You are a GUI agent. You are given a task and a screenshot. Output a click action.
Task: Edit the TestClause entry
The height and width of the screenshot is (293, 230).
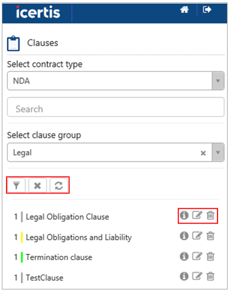(197, 276)
